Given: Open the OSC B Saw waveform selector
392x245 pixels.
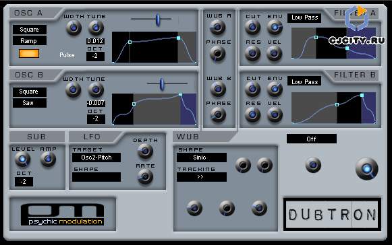Looking at the screenshot, I should pos(30,103).
